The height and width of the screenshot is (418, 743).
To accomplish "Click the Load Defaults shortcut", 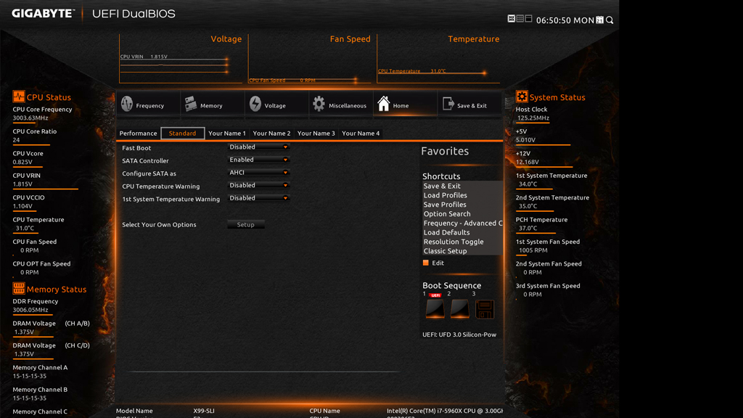I will [x=446, y=232].
